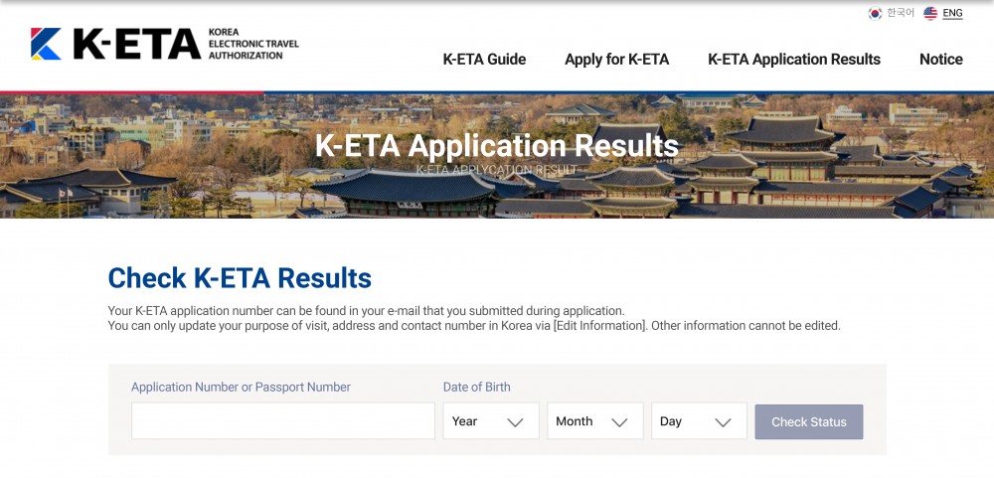Click the South Korean flag icon
Viewport: 994px width, 478px height.
coord(875,13)
